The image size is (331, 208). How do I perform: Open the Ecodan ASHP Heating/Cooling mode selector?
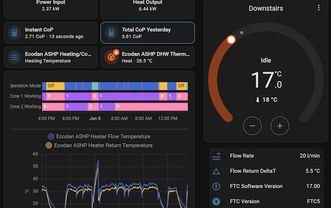51,57
